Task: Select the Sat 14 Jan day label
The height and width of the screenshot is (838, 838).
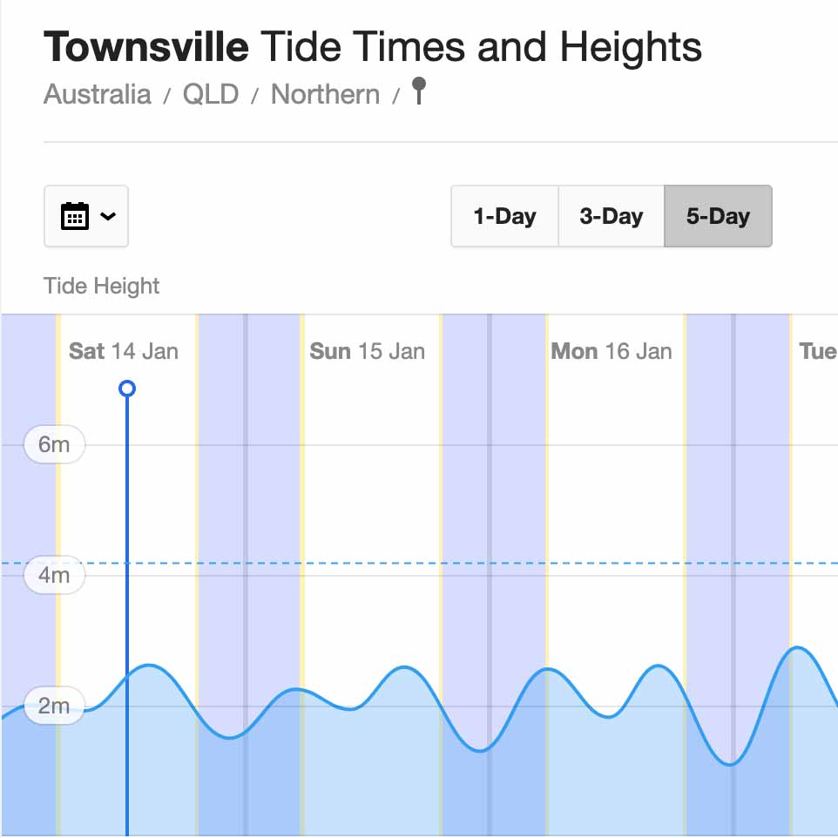Action: 124,351
